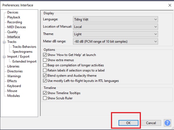174x130 pixels.
Task: Select Keyboard preferences
Action: (x=14, y=86)
